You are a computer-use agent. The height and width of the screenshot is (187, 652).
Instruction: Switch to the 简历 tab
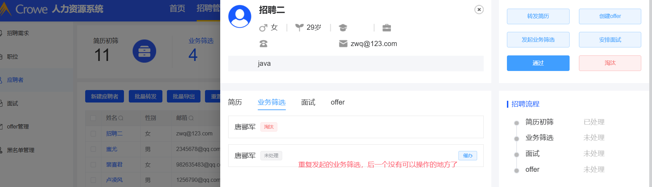(235, 102)
